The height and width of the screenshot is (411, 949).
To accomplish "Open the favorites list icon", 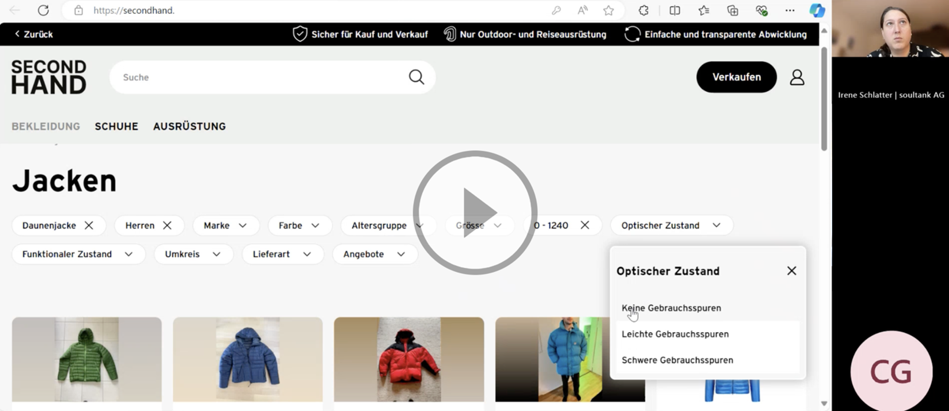I will (704, 10).
